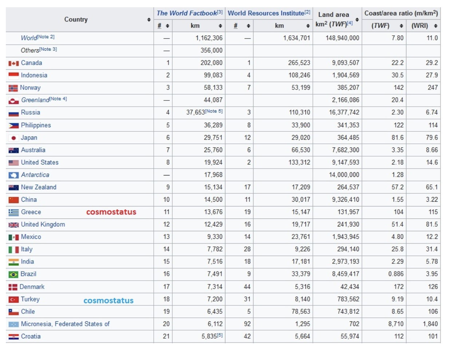The width and height of the screenshot is (453, 348).
Task: Sort by World Factbook km column
Action: [x=220, y=26]
